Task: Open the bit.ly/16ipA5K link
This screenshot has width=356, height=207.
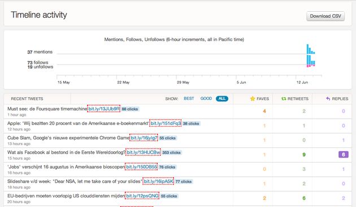Action: 158,181
